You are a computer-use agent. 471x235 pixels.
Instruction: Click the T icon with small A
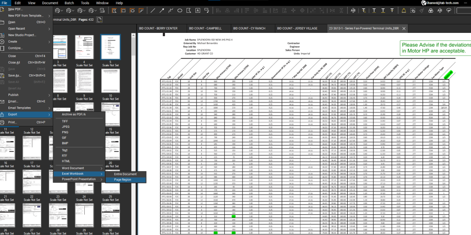(364, 10)
